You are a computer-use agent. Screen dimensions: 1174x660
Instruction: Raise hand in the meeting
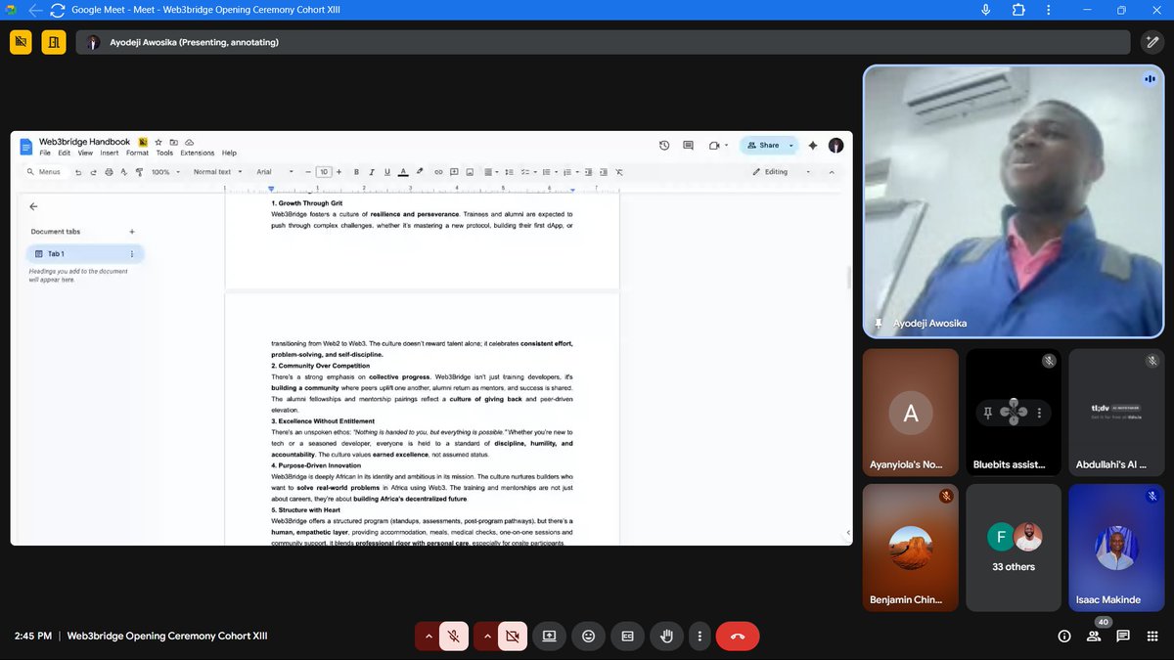(x=666, y=636)
